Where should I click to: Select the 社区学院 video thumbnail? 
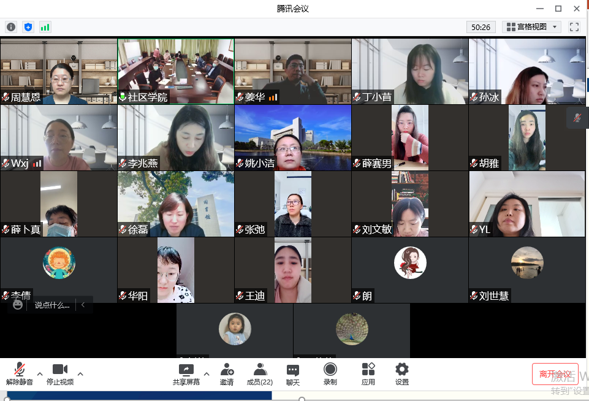pos(176,71)
